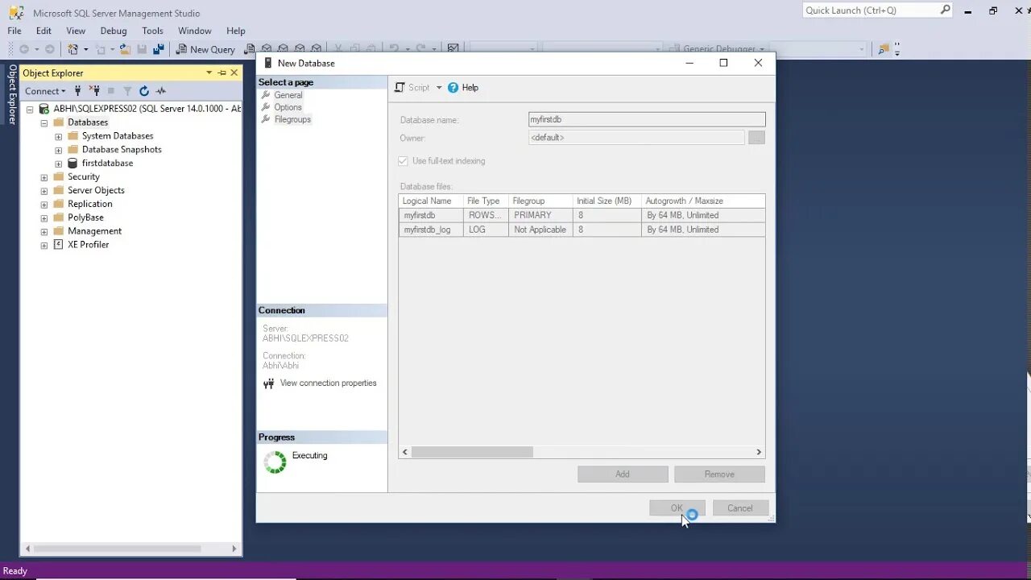This screenshot has height=580, width=1031.
Task: Click the Script icon in New Database dialog
Action: pyautogui.click(x=400, y=88)
